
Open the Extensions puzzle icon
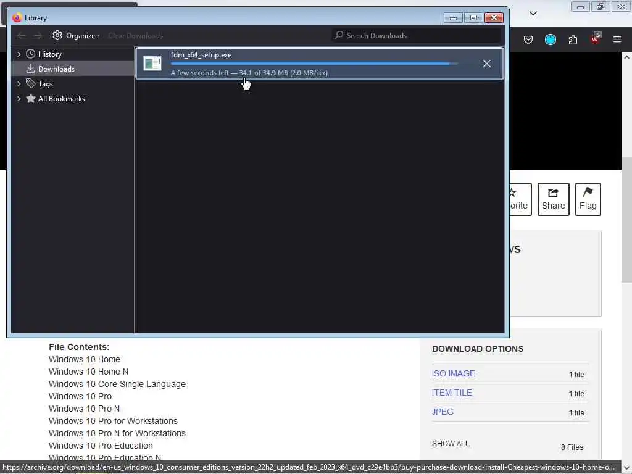tap(573, 39)
